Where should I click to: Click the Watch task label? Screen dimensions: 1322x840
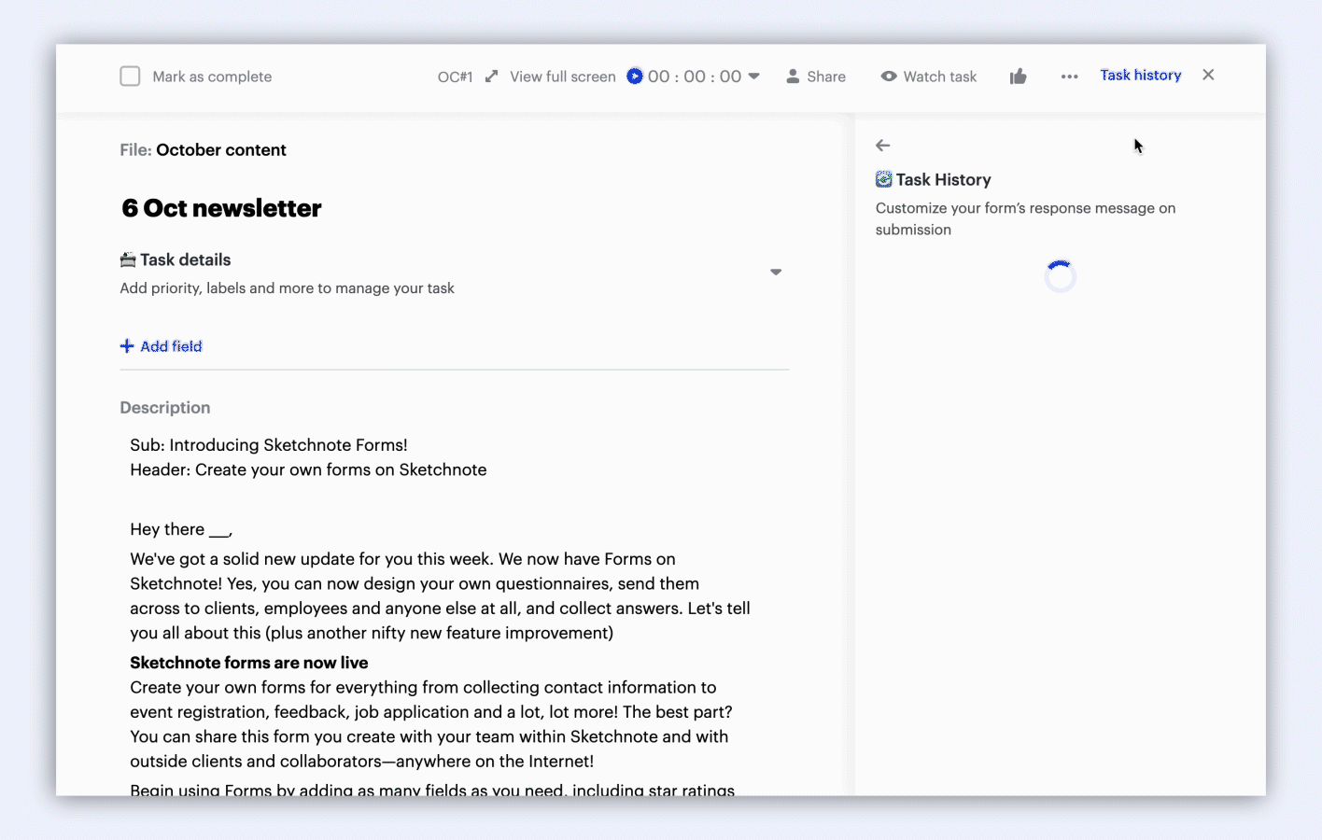[940, 77]
